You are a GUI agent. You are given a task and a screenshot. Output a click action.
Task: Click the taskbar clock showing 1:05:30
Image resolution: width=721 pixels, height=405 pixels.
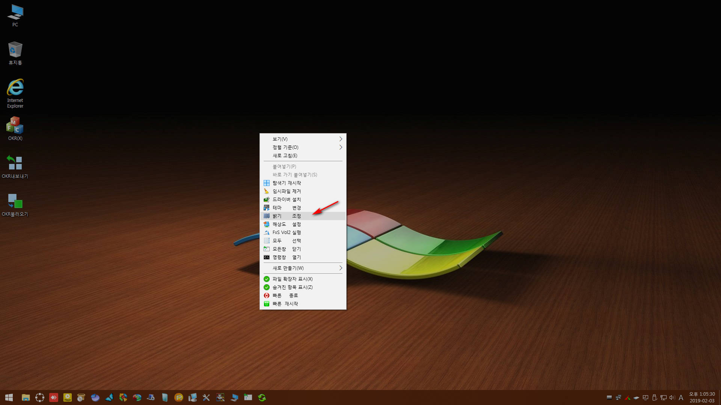pyautogui.click(x=702, y=397)
